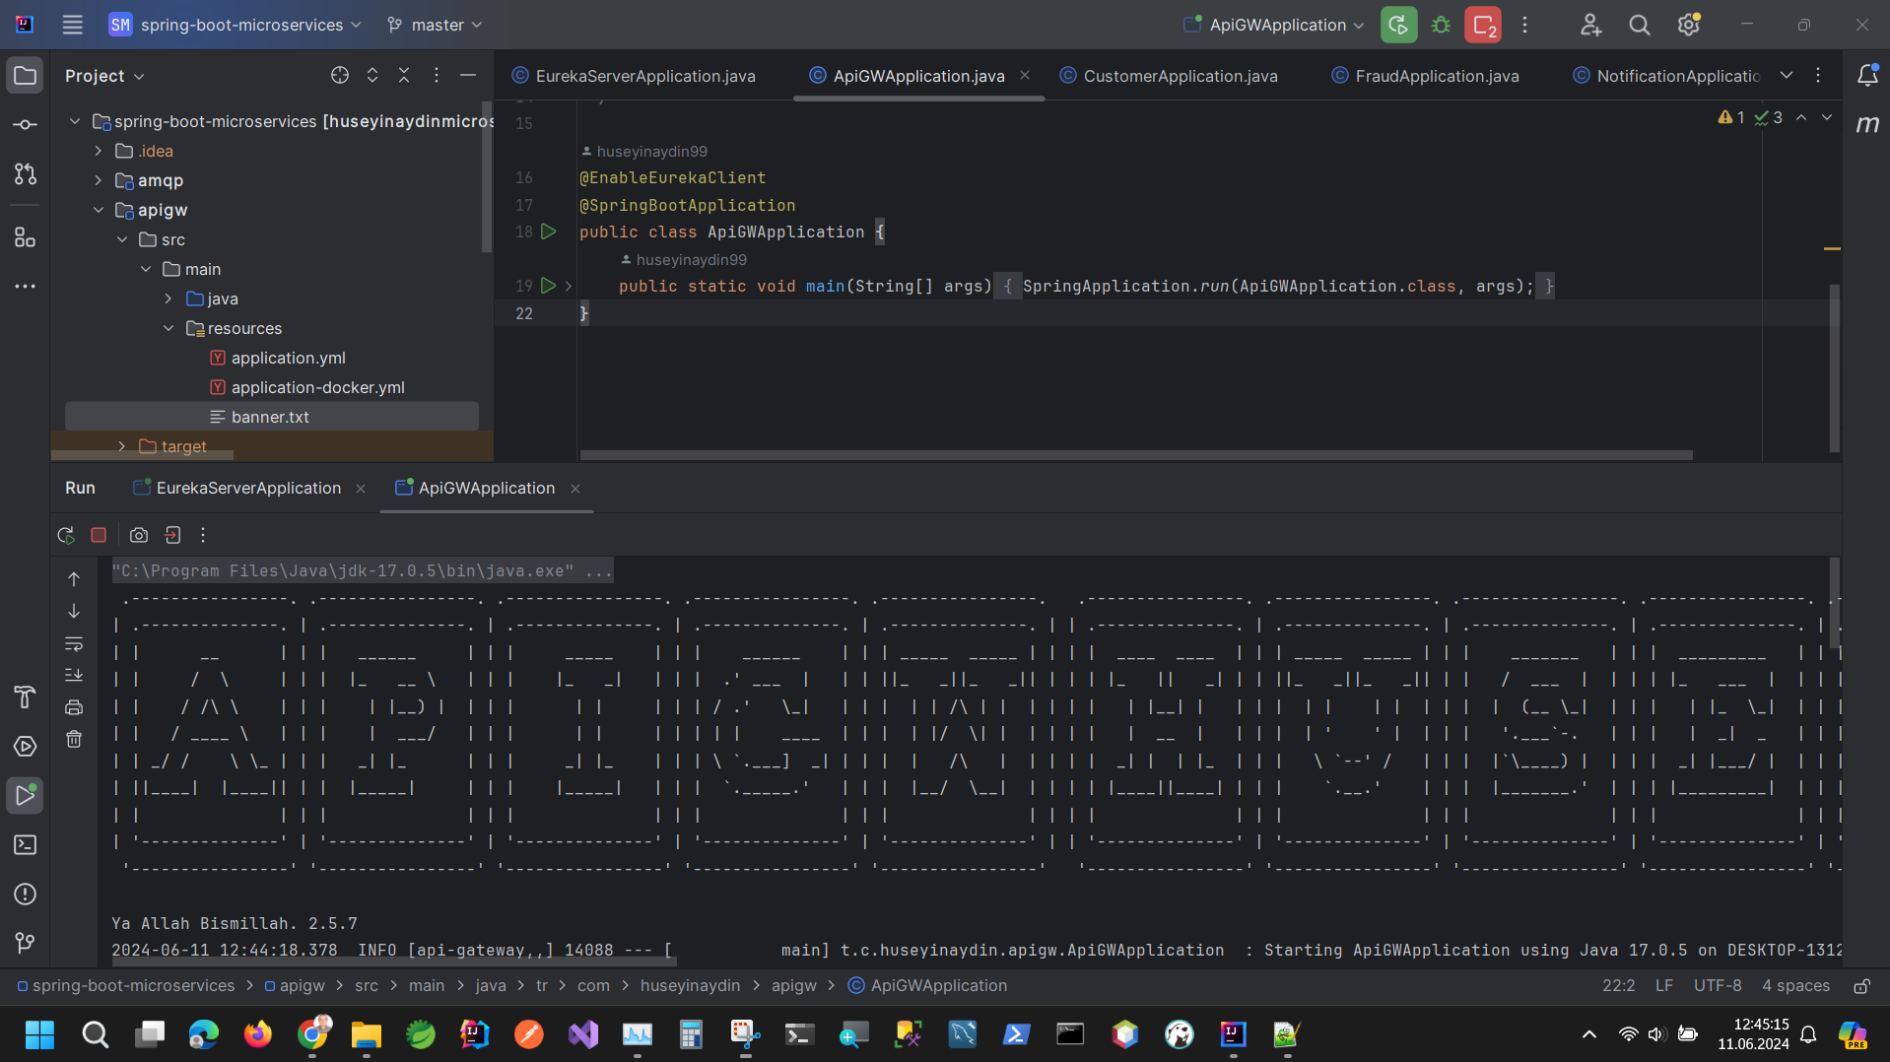This screenshot has width=1890, height=1062.
Task: Switch to EurekaServerApplication.java tab
Action: (634, 76)
